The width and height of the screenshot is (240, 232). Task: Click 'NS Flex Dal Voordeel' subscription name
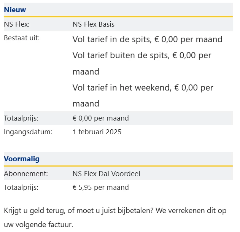[x=106, y=173]
